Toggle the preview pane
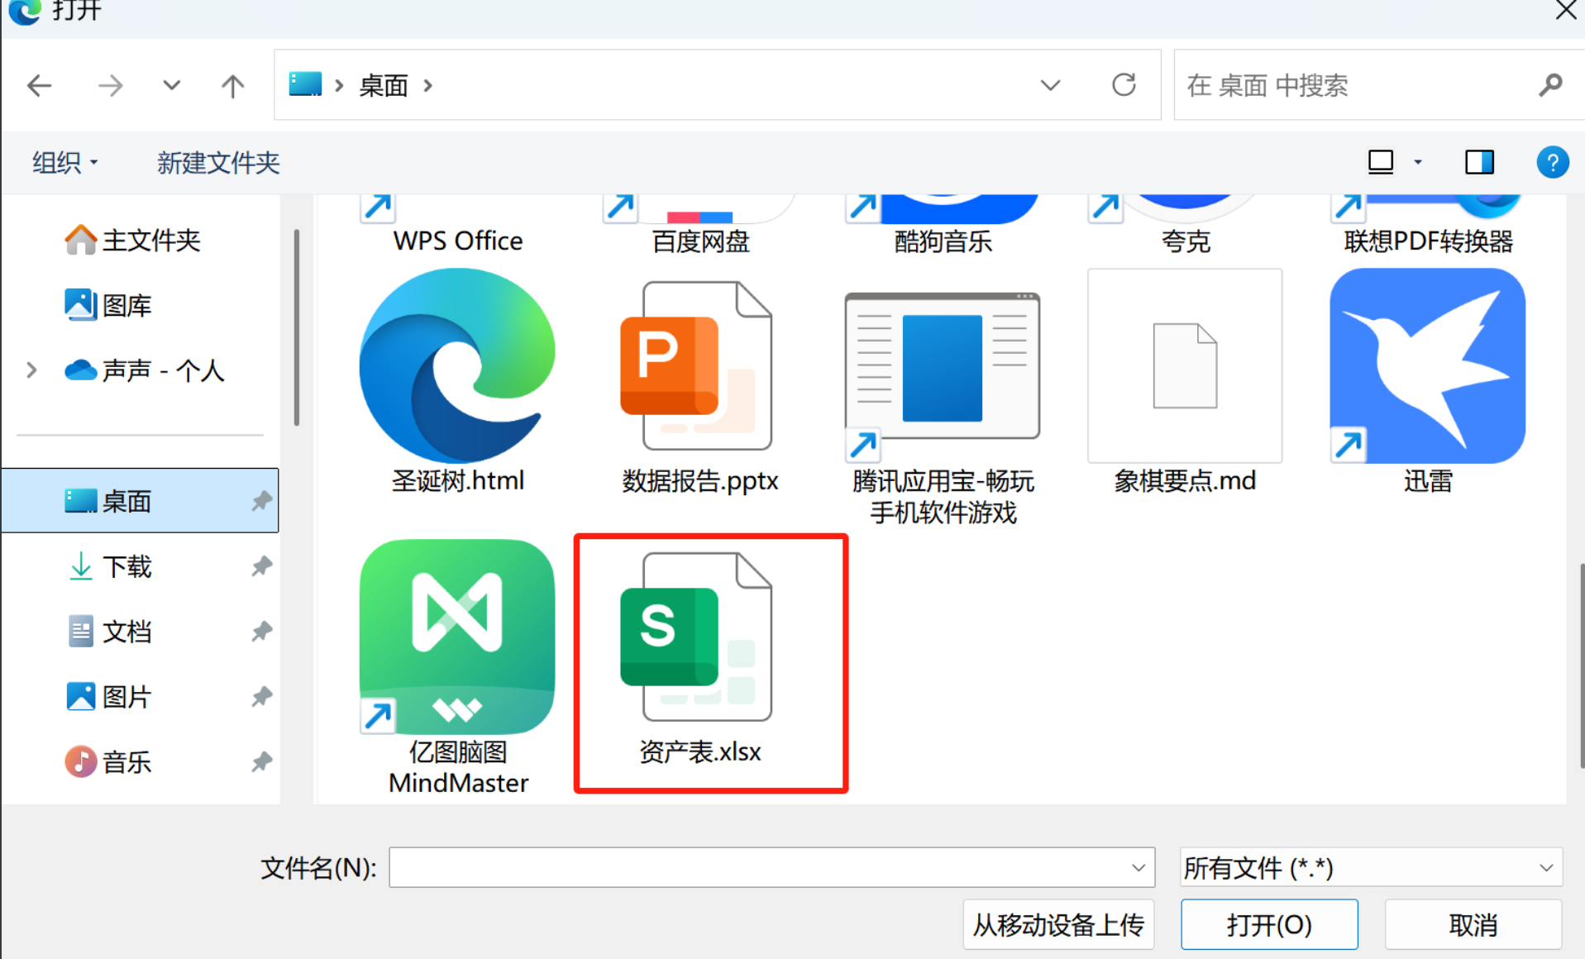1585x959 pixels. tap(1479, 162)
